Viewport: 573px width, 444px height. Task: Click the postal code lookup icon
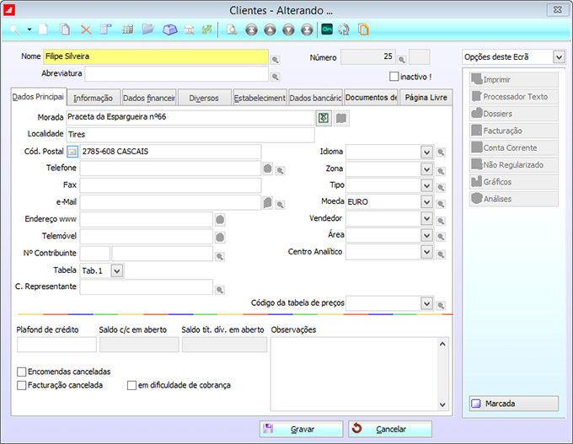tap(72, 152)
